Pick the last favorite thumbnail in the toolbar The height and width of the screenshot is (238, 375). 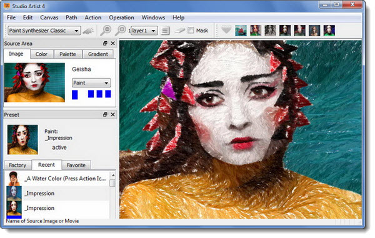pos(329,31)
